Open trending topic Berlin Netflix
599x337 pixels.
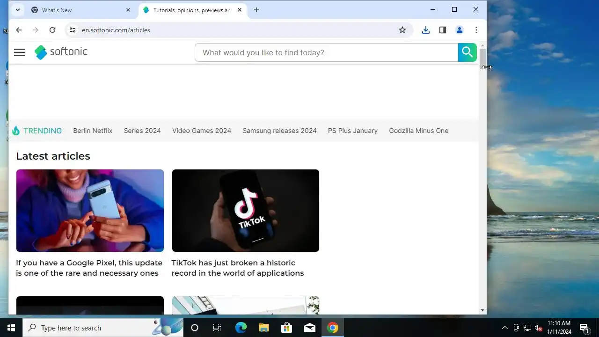pos(93,131)
